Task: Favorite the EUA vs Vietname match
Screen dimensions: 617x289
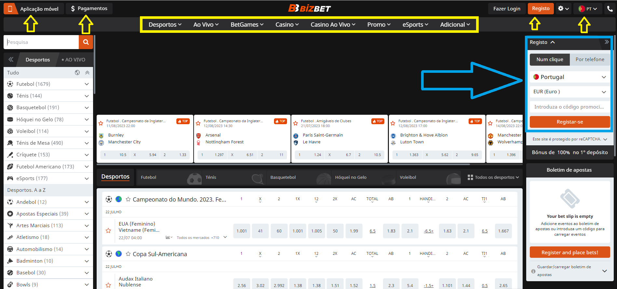Action: point(108,231)
